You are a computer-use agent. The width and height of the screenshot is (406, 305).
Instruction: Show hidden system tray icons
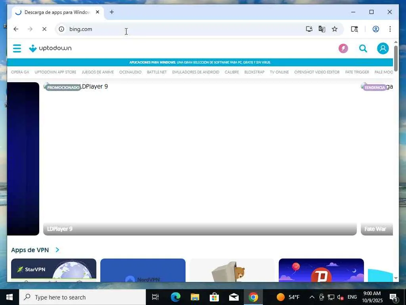click(312, 297)
